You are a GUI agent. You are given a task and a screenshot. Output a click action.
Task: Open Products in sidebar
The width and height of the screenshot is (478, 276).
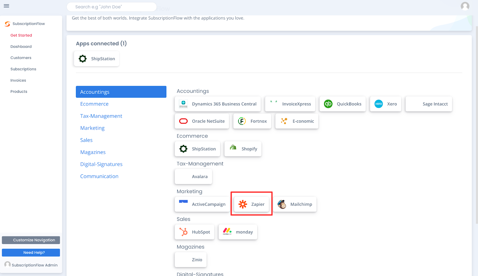[x=19, y=91]
